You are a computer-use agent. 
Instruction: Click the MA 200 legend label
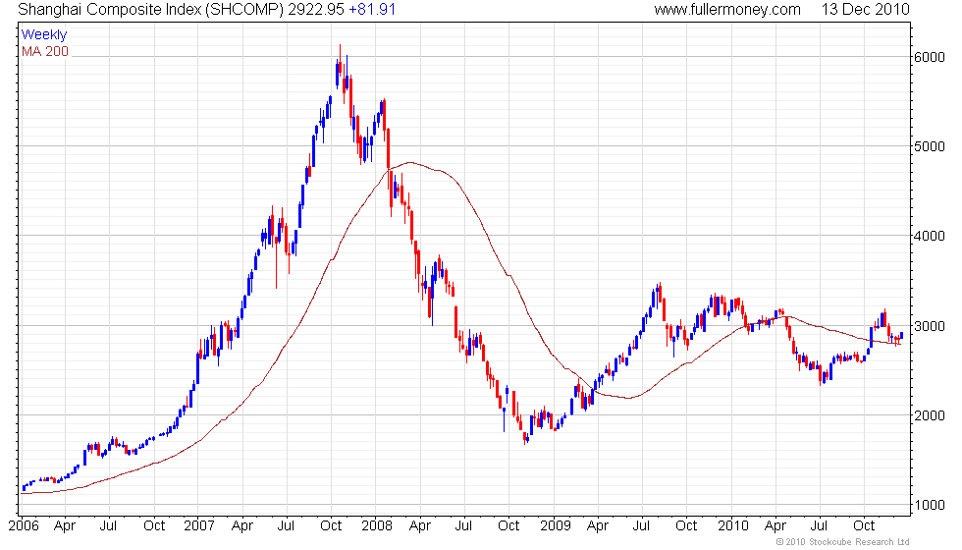coord(45,51)
